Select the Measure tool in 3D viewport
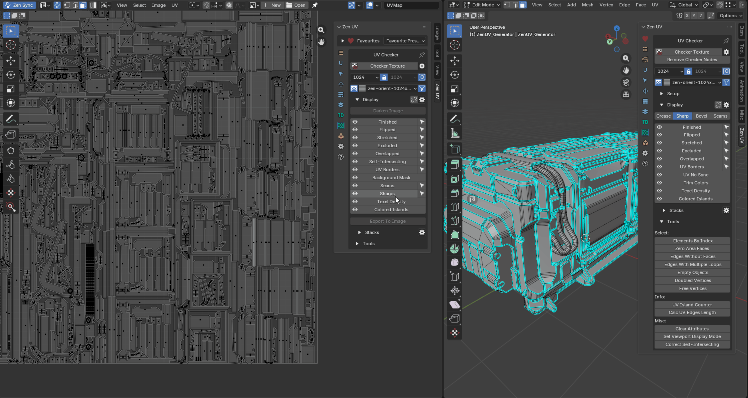The width and height of the screenshot is (748, 398). [x=455, y=133]
